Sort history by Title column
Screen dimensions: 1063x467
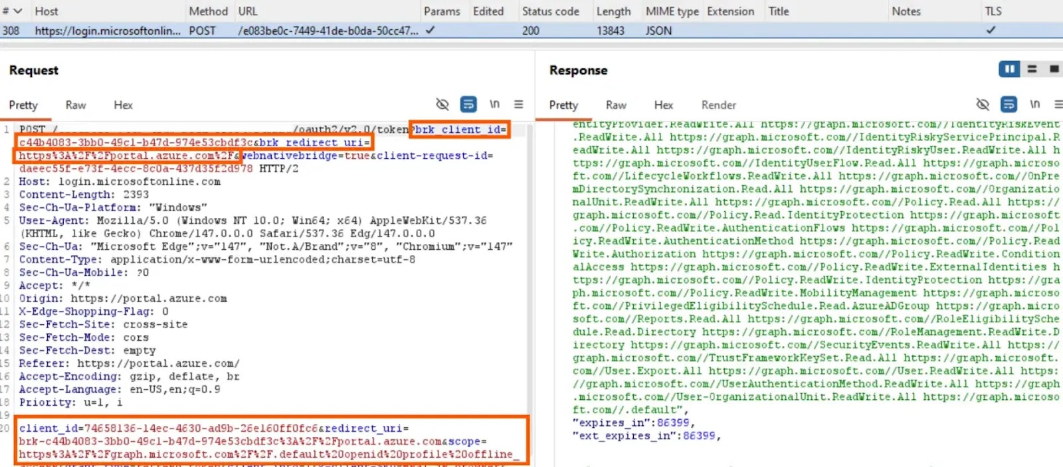(x=779, y=11)
